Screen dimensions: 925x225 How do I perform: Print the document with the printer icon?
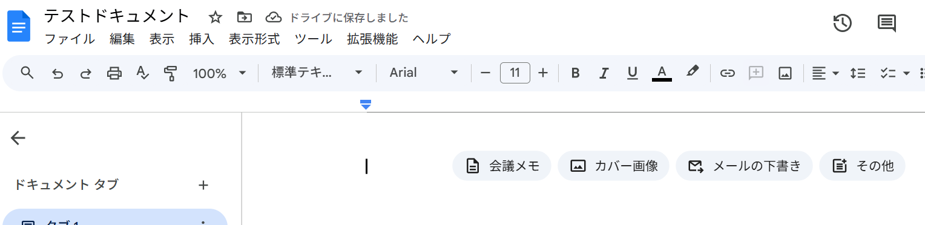114,73
